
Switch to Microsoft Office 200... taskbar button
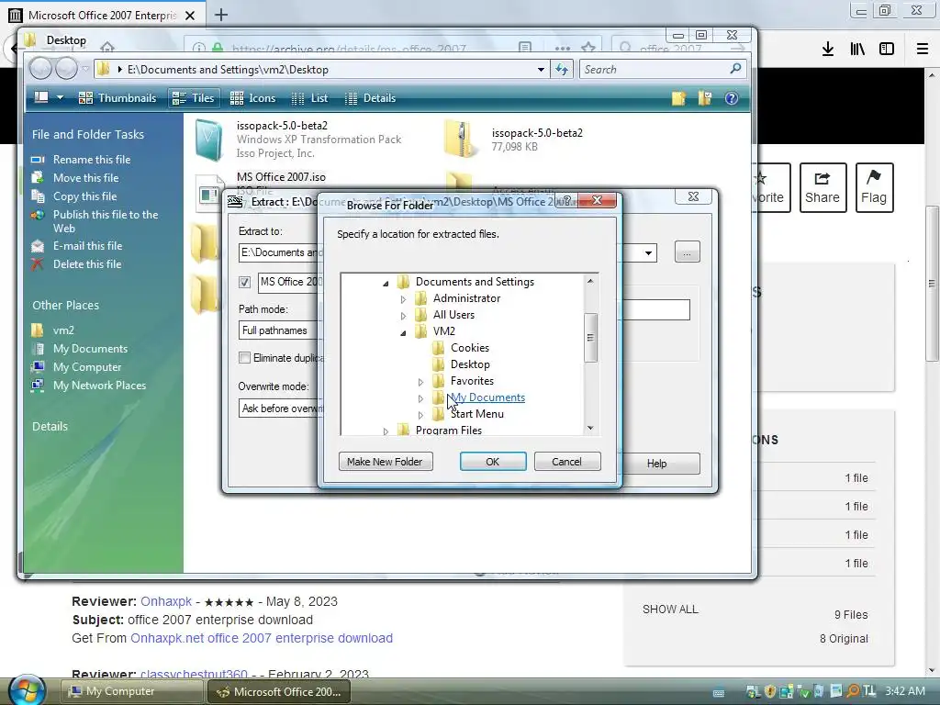coord(279,691)
